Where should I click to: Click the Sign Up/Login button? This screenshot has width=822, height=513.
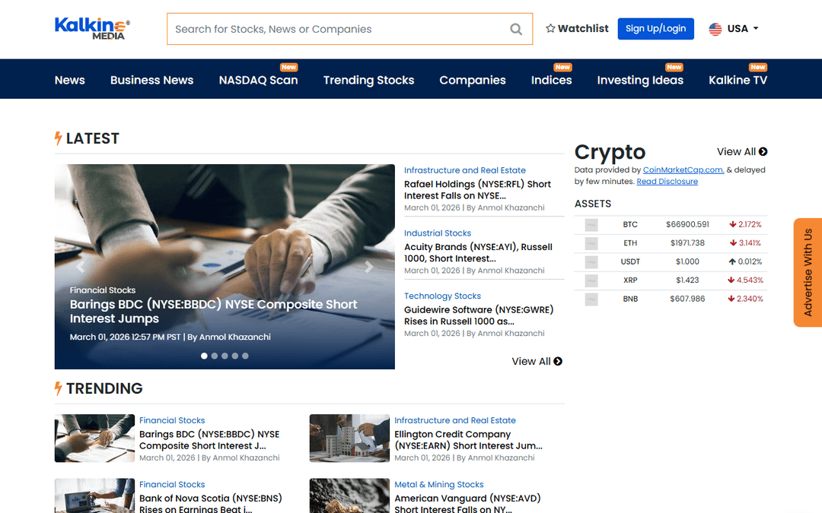pyautogui.click(x=655, y=29)
